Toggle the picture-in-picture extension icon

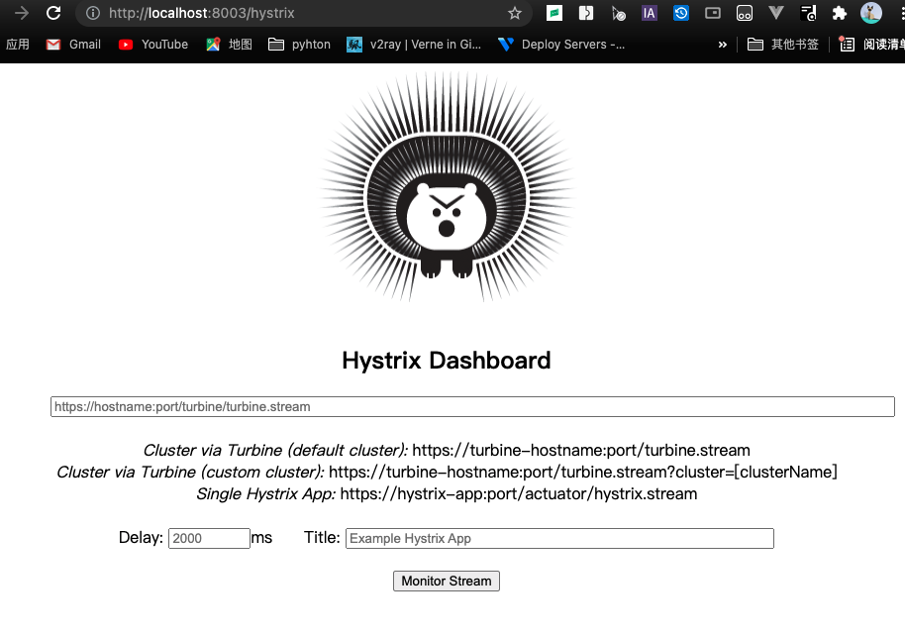point(713,13)
